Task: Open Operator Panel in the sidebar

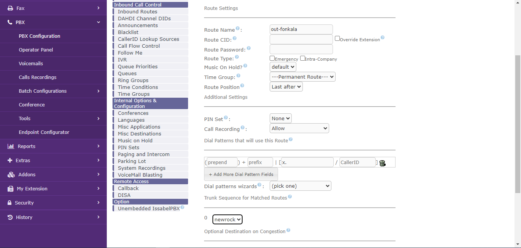Action: point(36,50)
